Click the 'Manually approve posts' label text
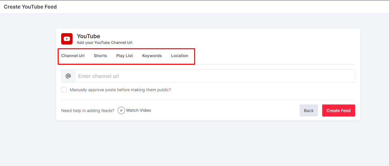 [120, 90]
